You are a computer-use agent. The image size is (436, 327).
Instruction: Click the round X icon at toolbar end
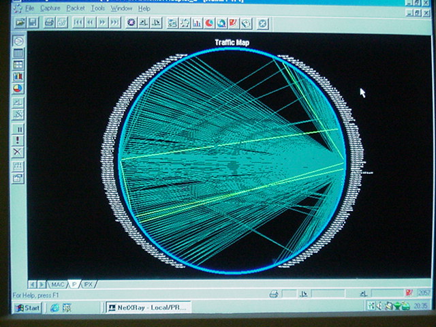pos(263,24)
